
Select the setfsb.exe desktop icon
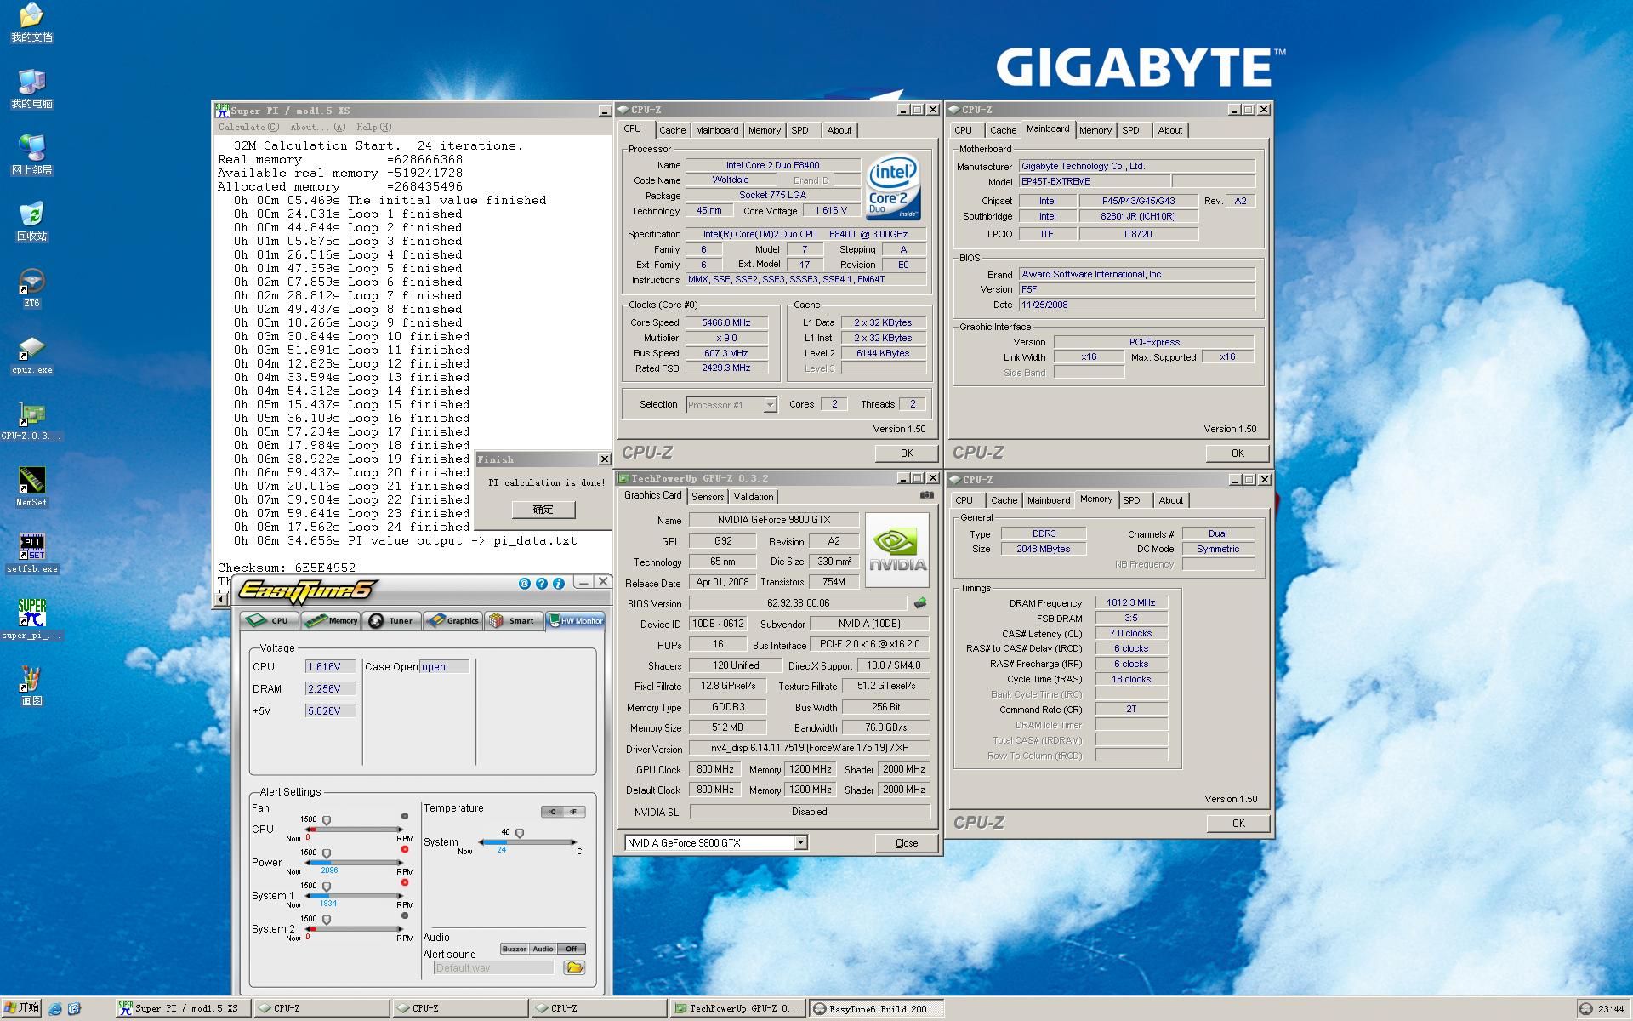point(31,554)
